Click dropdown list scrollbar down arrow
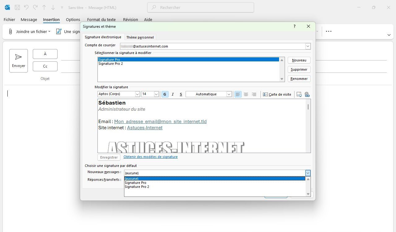Viewport: 396px width, 232px height. coord(308,194)
